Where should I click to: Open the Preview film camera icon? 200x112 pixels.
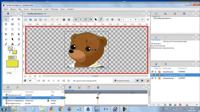pos(69,20)
